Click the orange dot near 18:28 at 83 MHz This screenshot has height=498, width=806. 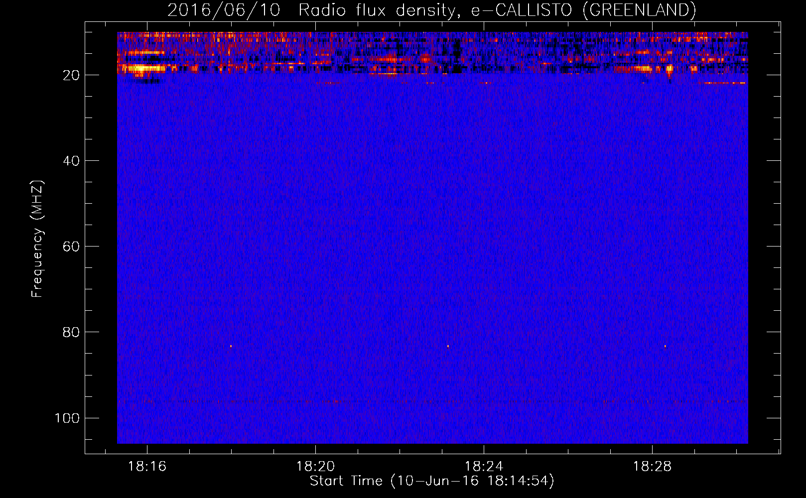[665, 346]
